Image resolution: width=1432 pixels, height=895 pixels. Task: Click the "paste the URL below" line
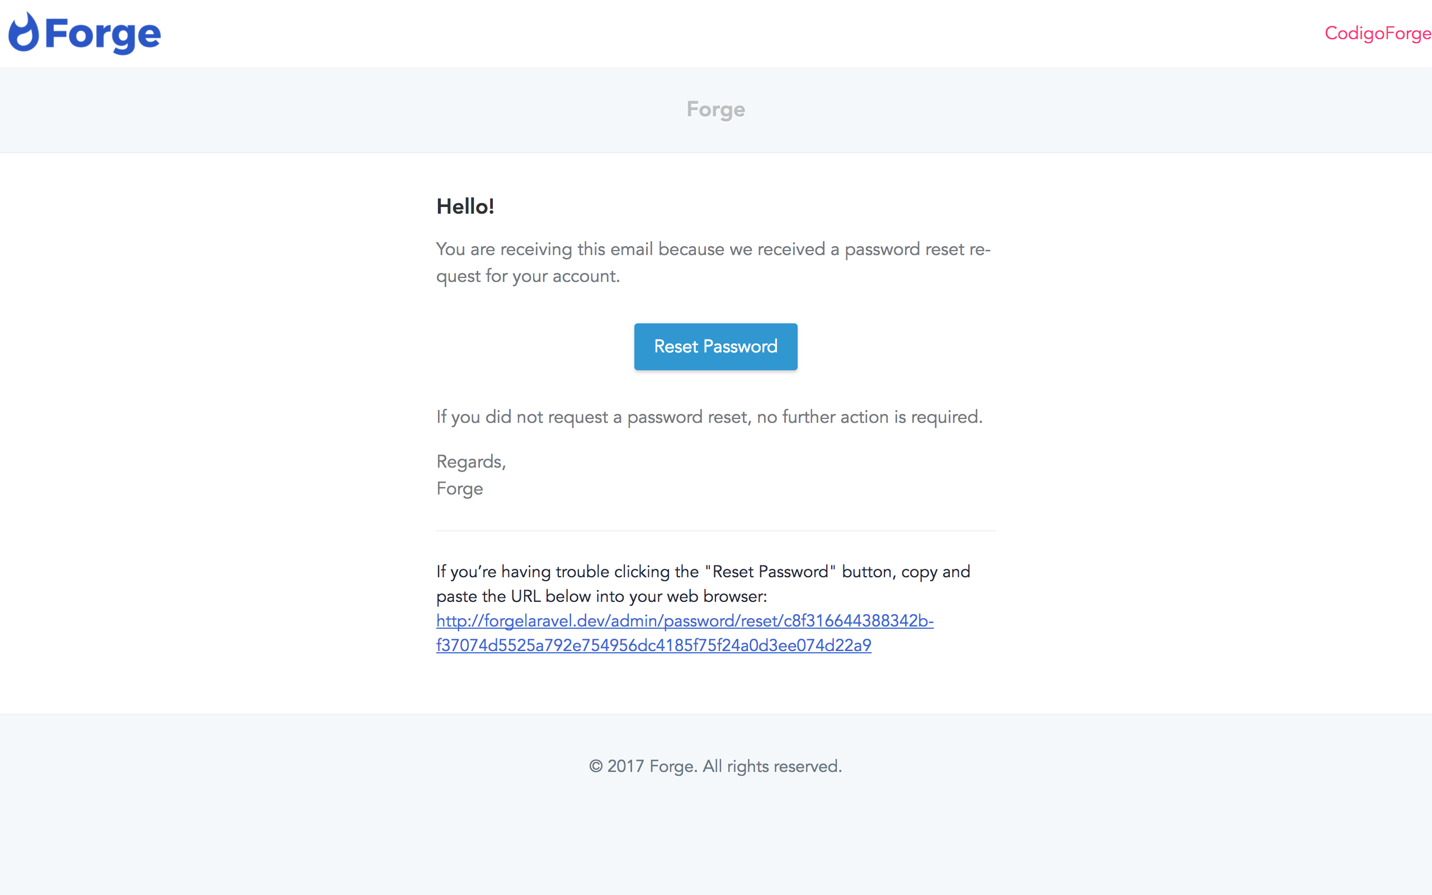coord(601,596)
